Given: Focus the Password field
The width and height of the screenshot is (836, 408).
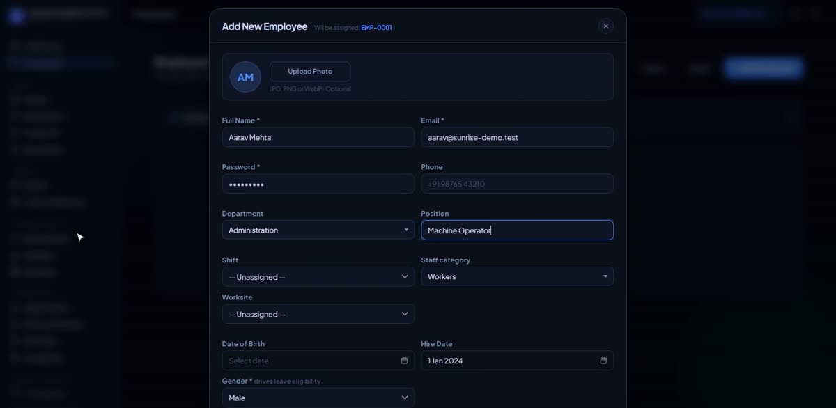Looking at the screenshot, I should pyautogui.click(x=318, y=184).
